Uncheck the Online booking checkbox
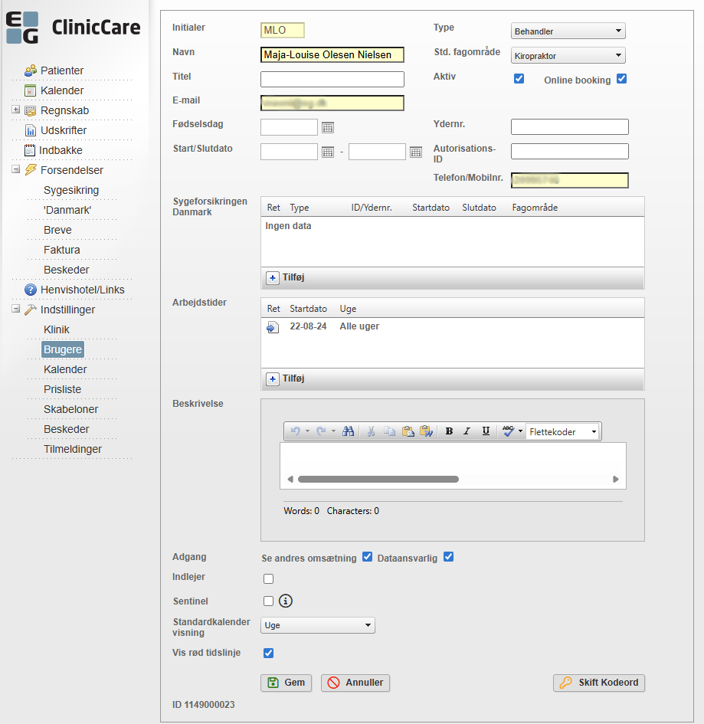The height and width of the screenshot is (724, 704). (x=621, y=79)
